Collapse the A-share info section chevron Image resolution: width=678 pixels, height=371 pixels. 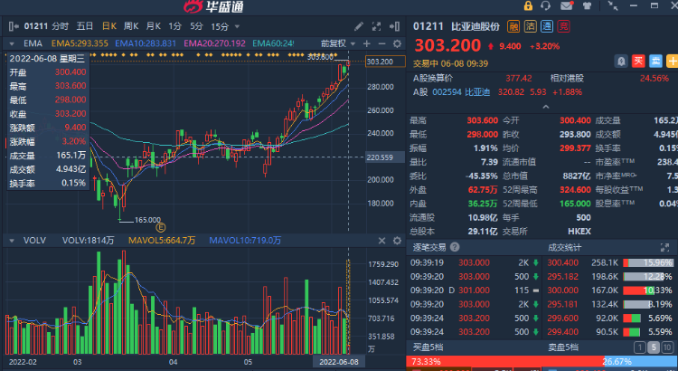point(546,107)
